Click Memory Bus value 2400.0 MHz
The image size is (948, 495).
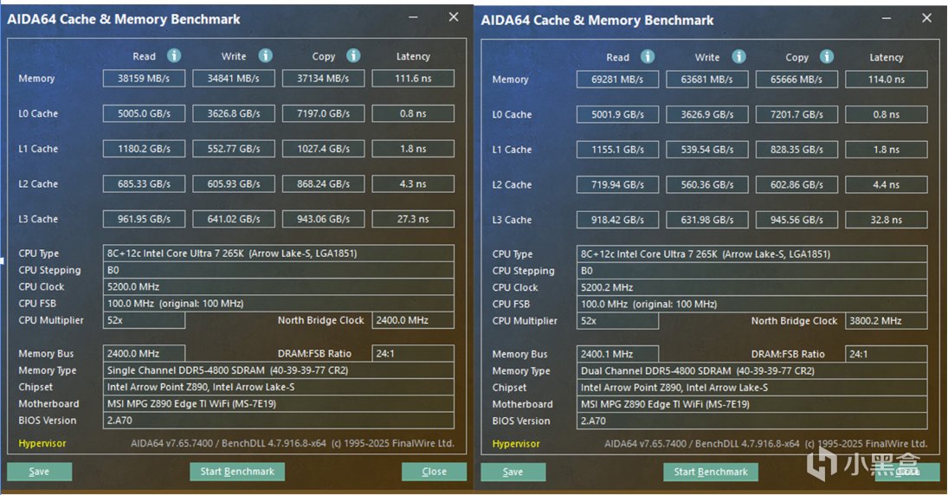tap(144, 354)
